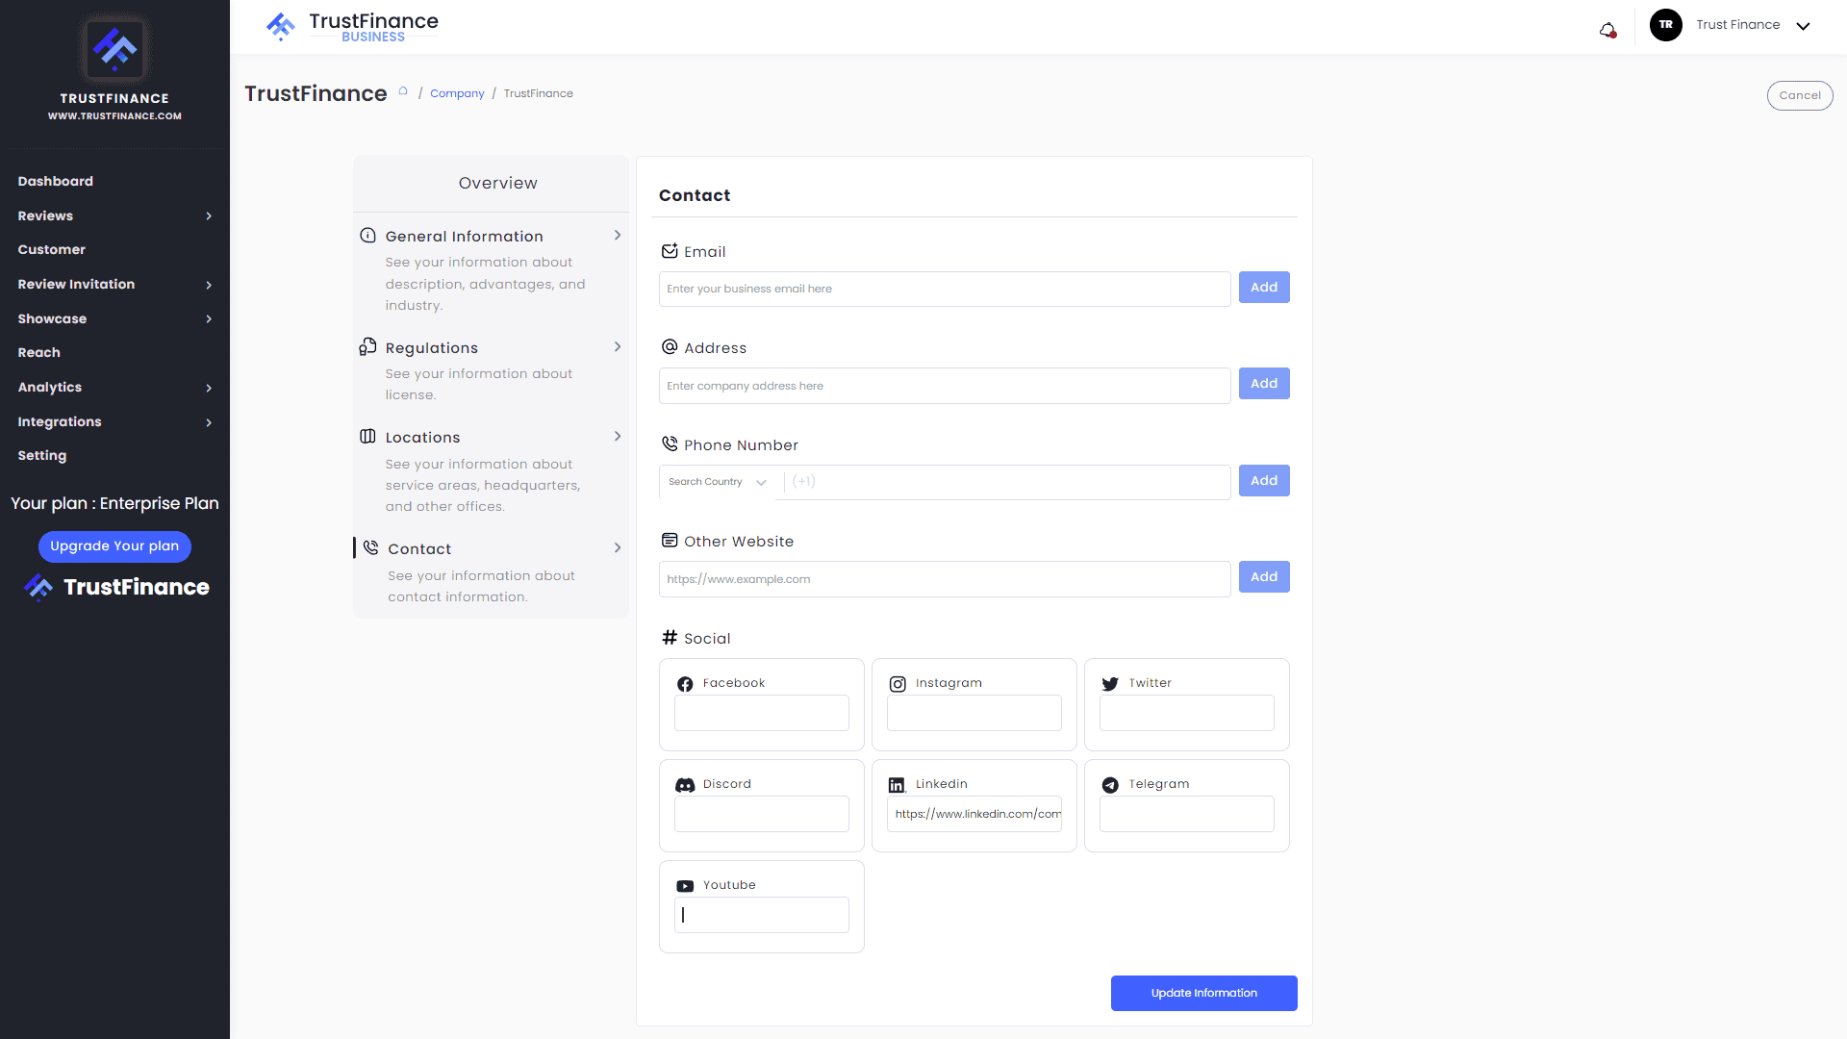Click the TR profile avatar
This screenshot has width=1847, height=1039.
(x=1666, y=25)
